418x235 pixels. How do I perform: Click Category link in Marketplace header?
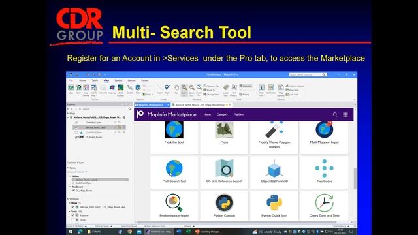coord(222,114)
